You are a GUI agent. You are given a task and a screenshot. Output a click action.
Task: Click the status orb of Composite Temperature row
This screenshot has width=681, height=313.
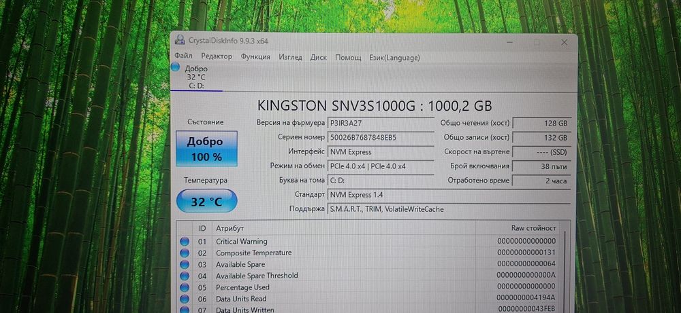(x=185, y=253)
